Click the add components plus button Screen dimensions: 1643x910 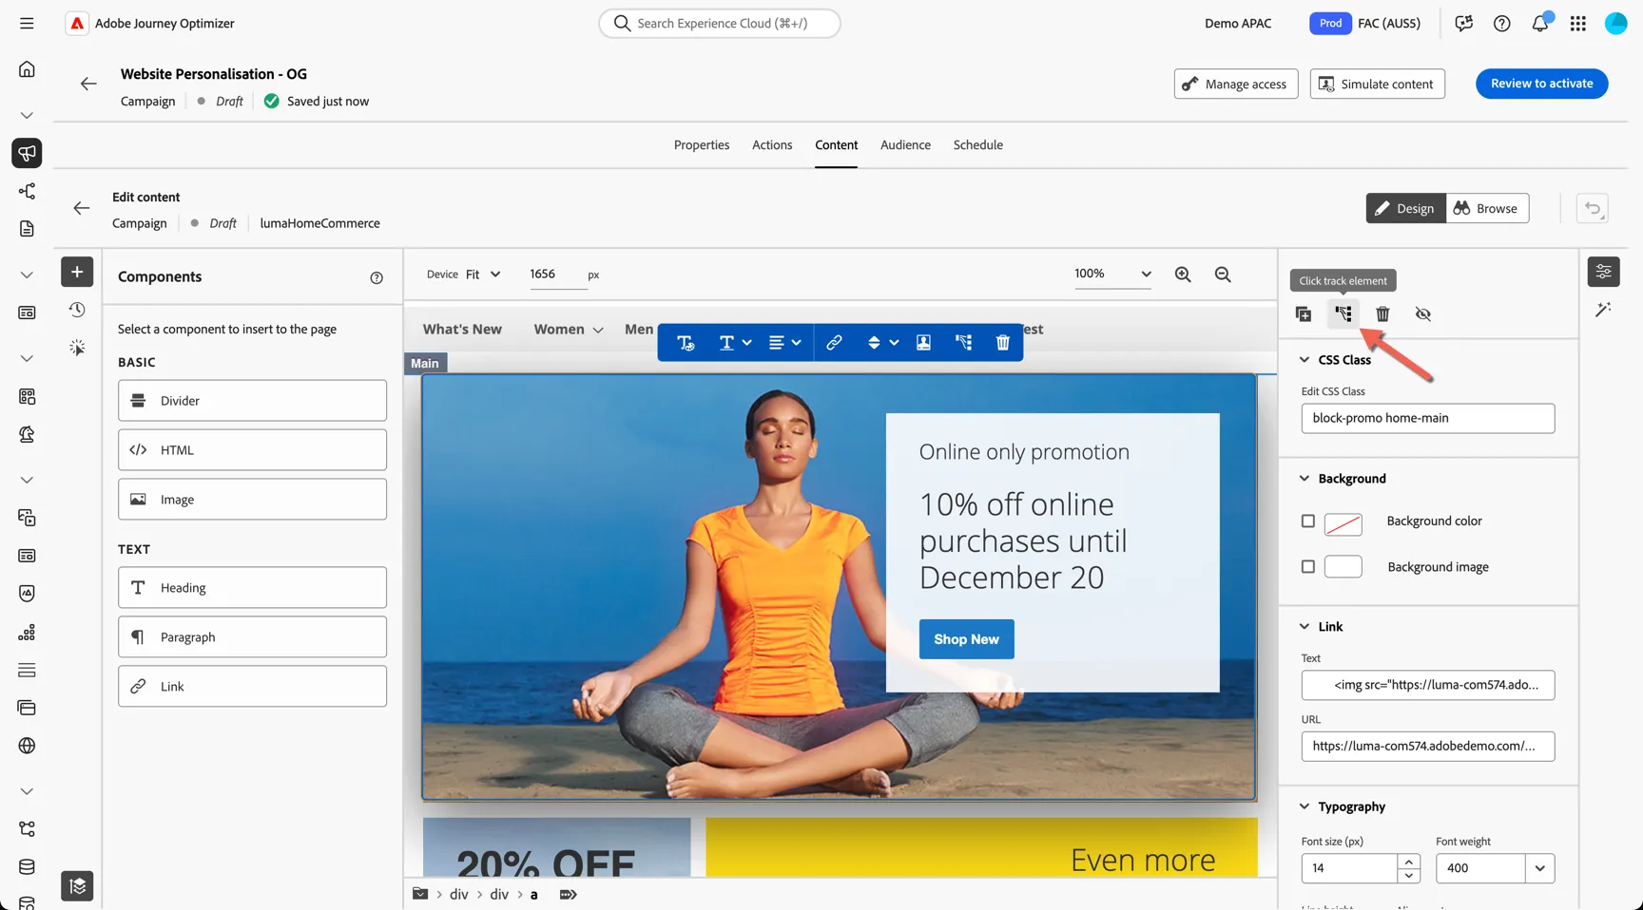click(77, 272)
